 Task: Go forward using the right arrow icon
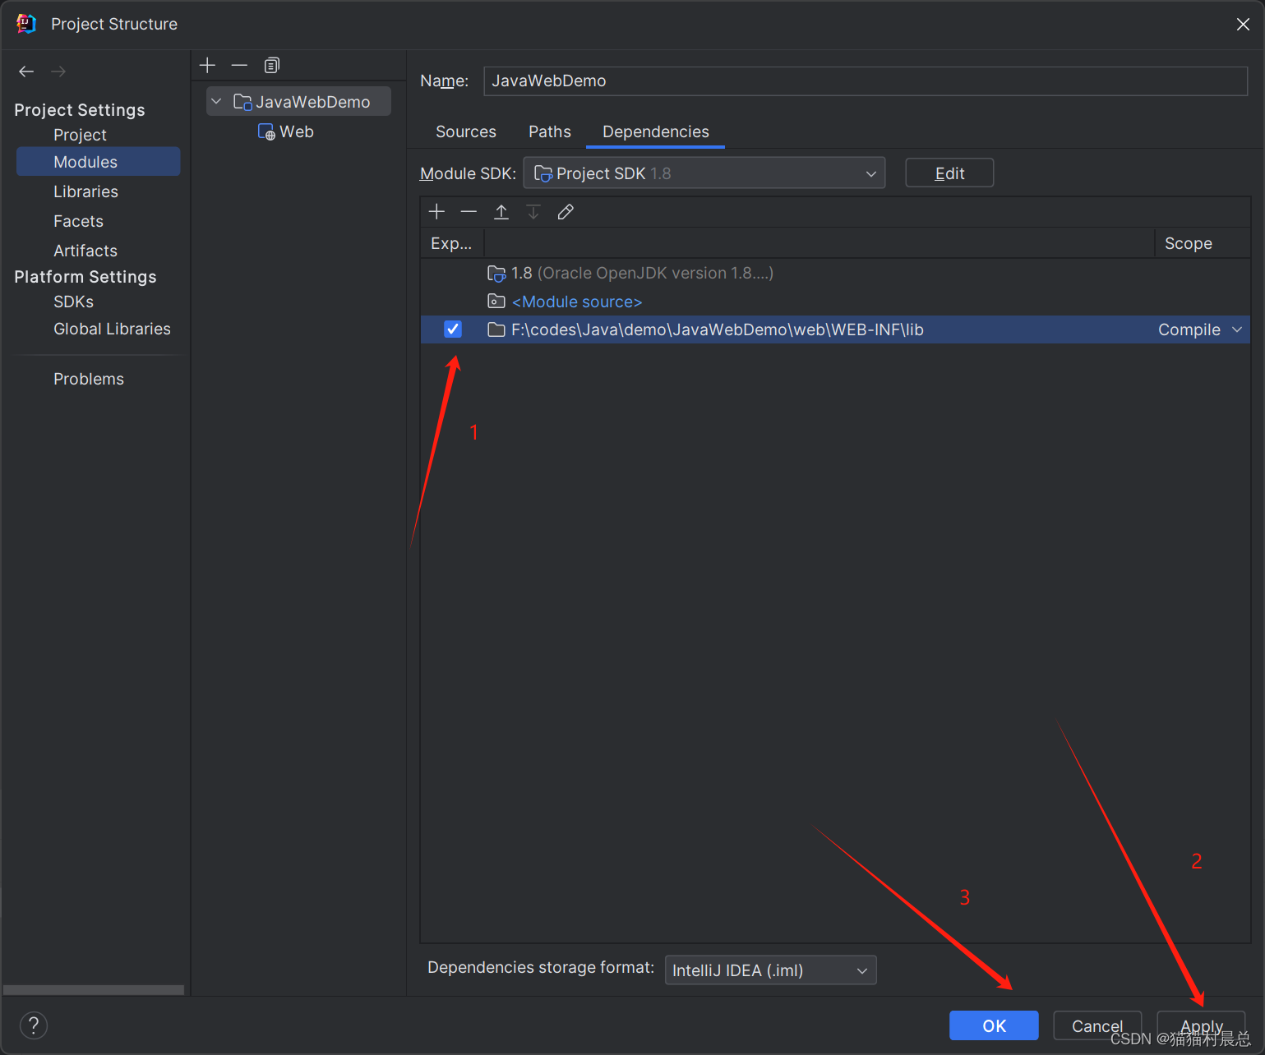(58, 71)
